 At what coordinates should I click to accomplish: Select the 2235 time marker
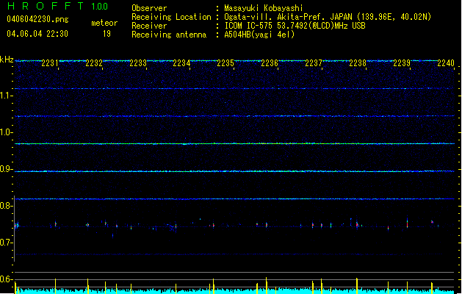click(225, 64)
